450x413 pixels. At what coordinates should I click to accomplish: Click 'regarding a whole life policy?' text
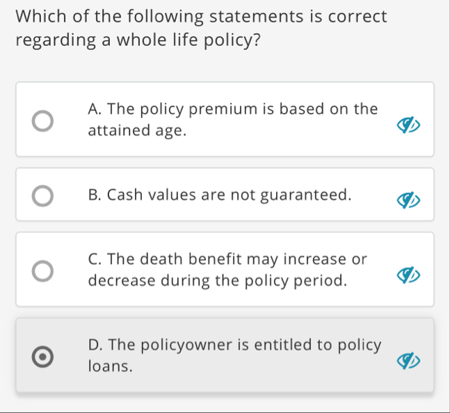click(x=138, y=40)
